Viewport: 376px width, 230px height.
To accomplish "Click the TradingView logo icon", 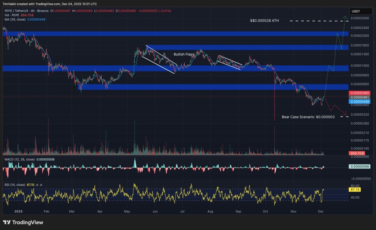I will pos(7,222).
